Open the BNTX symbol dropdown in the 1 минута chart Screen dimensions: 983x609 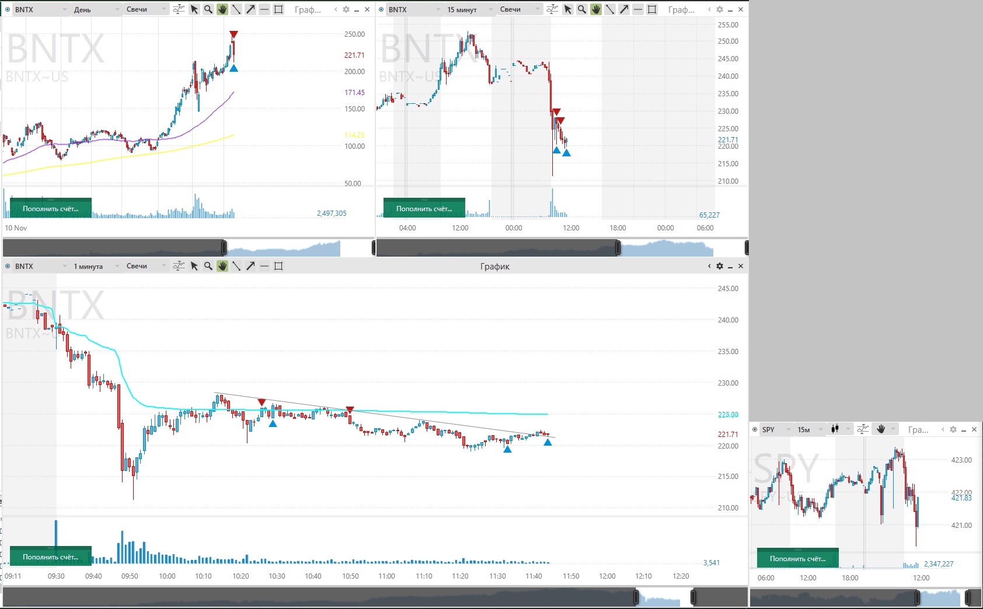[x=41, y=266]
